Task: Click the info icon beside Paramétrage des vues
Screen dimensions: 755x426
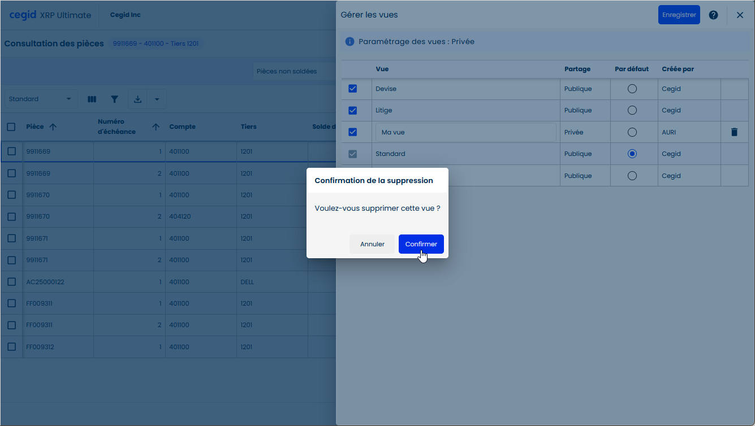Action: [350, 42]
